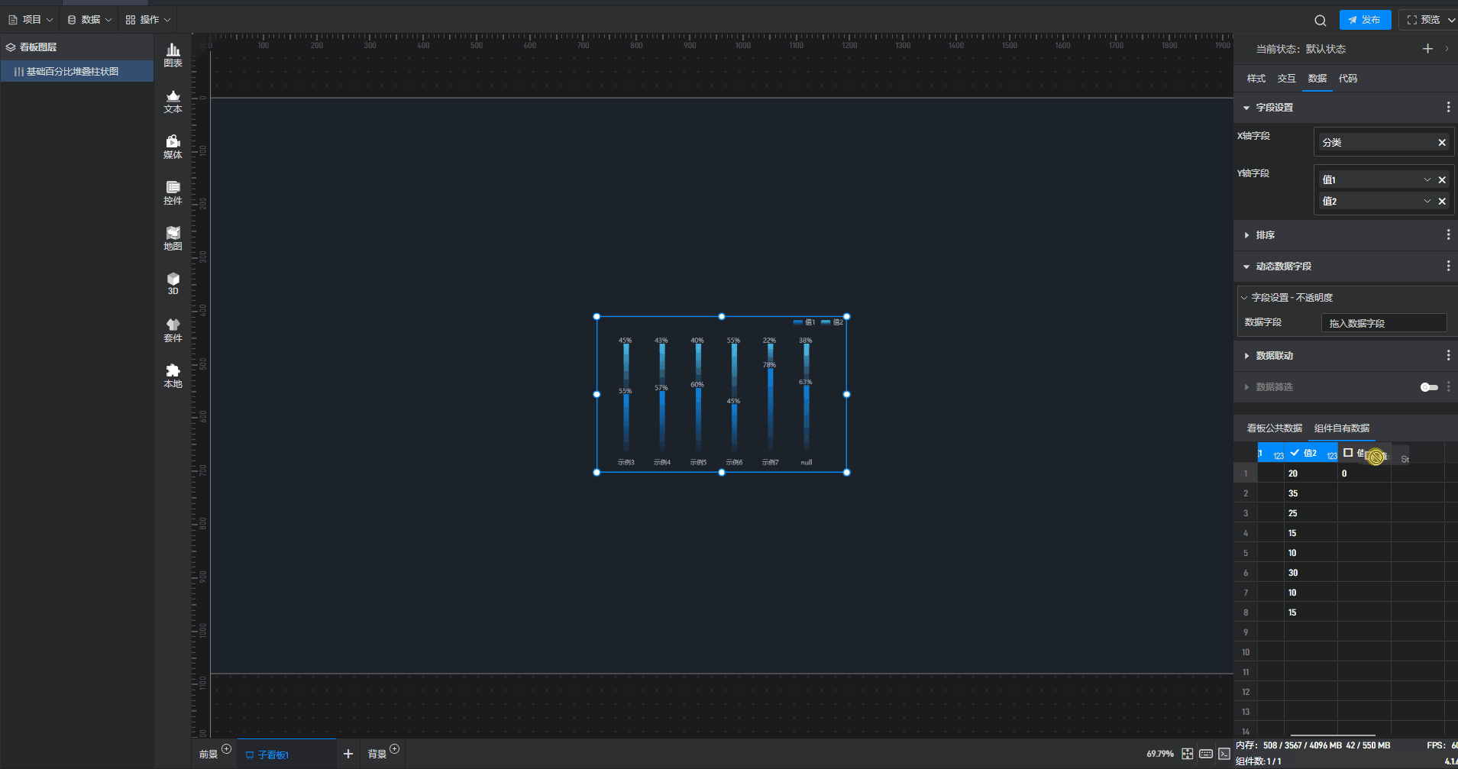The image size is (1458, 769).
Task: Click data cell with value 25
Action: 1311,513
